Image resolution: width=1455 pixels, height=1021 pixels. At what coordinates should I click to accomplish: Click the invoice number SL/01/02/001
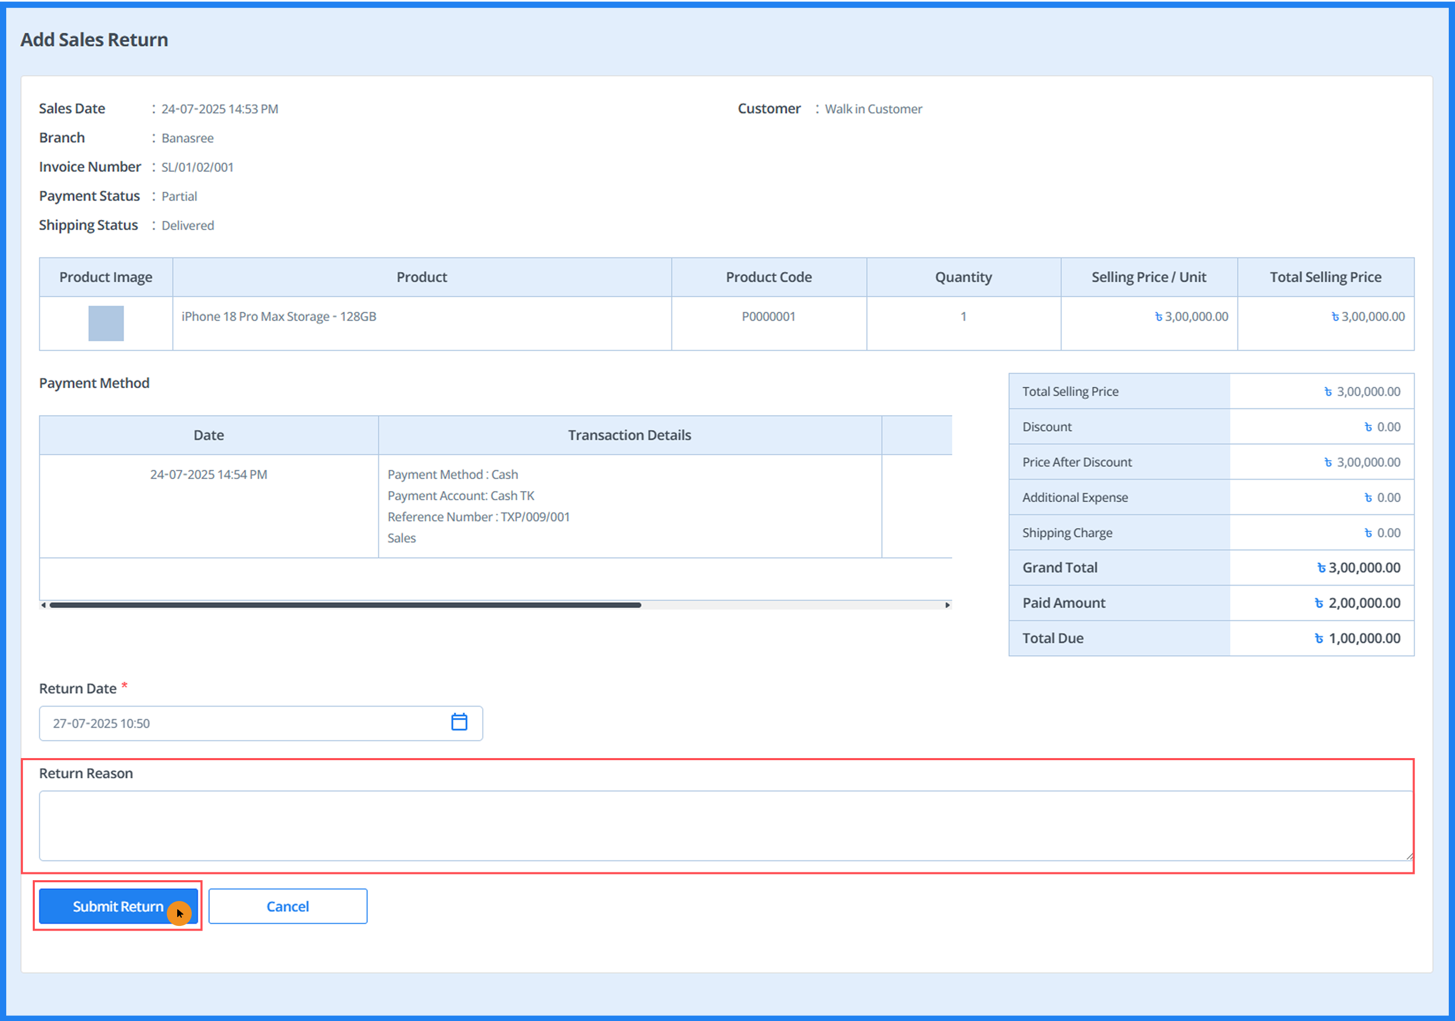pyautogui.click(x=197, y=167)
